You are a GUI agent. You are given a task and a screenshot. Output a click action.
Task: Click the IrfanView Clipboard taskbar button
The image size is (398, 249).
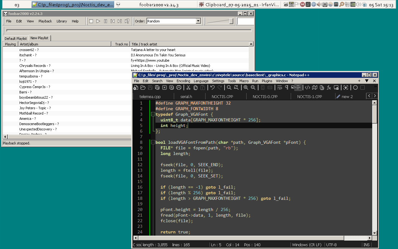tap(239, 5)
